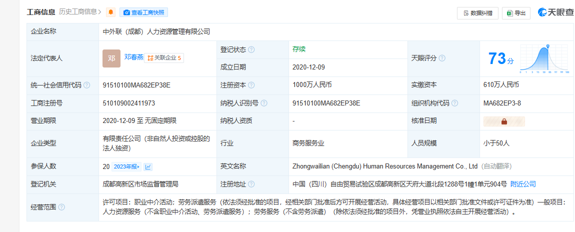
Task: Click the locked 核准日期 lock icon
Action: pos(504,121)
